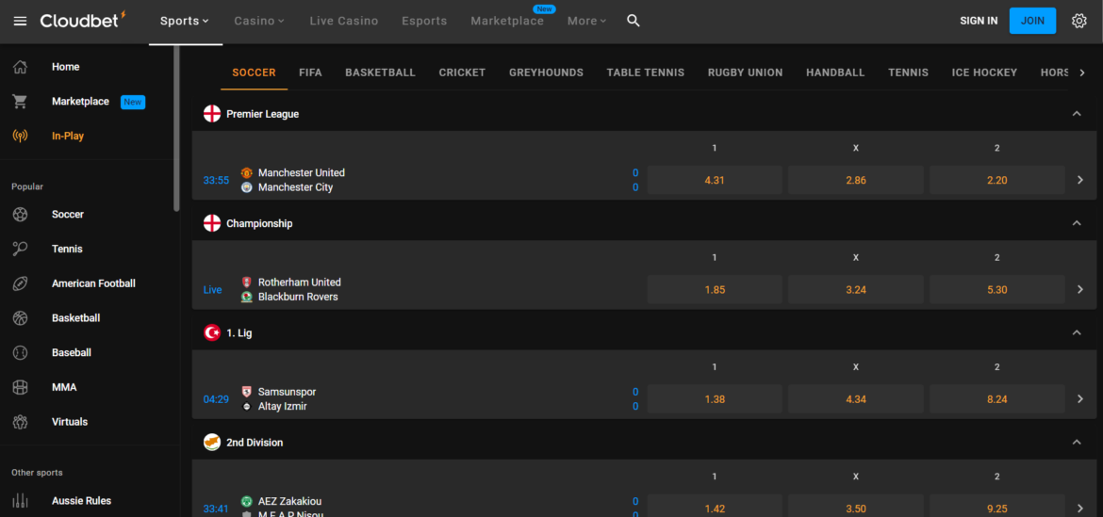
Task: Click the 2nd Division Cyprus flag icon
Action: point(212,443)
